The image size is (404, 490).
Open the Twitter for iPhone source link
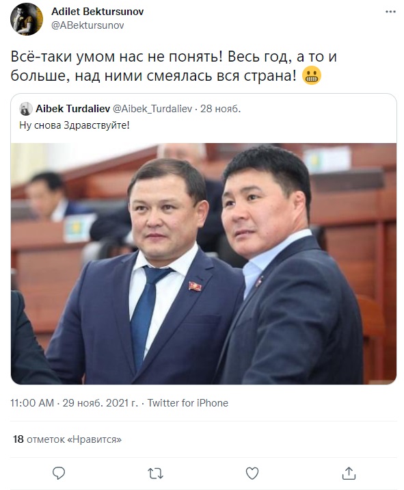[187, 403]
